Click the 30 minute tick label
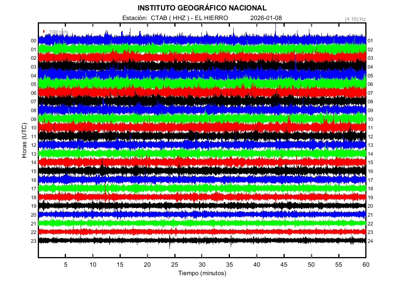Image resolution: width=395 pixels, height=296 pixels. (x=202, y=265)
